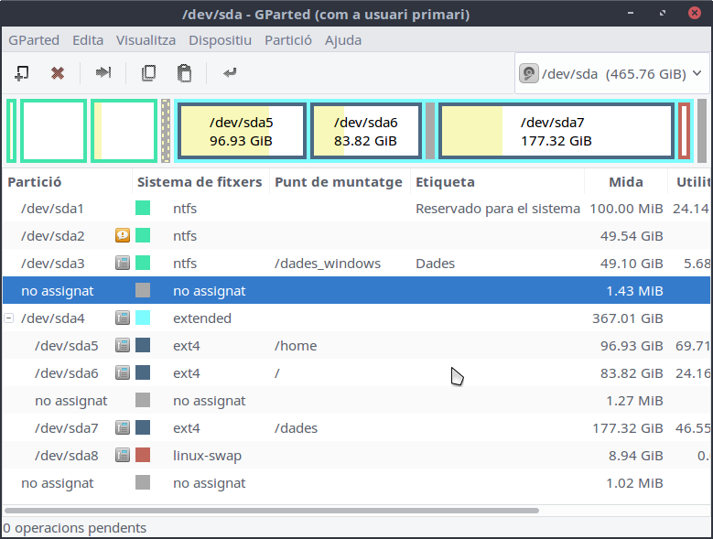Open the Partició menu
Viewport: 713px width, 539px height.
coord(287,40)
